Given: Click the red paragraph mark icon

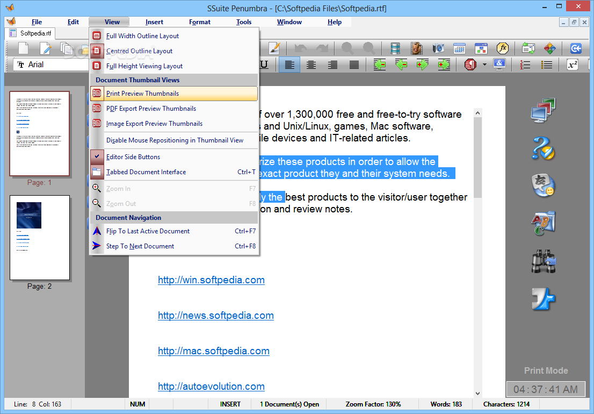Looking at the screenshot, I should (470, 65).
